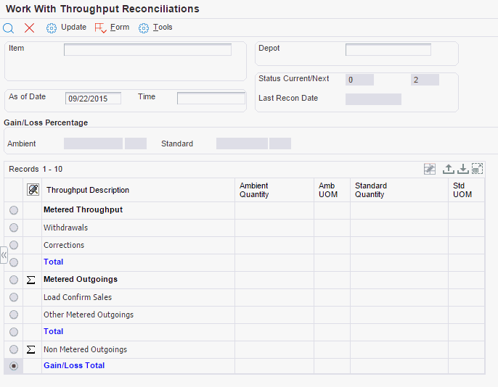Click the red Cancel X icon
Viewport: 498px width, 387px height.
[x=30, y=28]
